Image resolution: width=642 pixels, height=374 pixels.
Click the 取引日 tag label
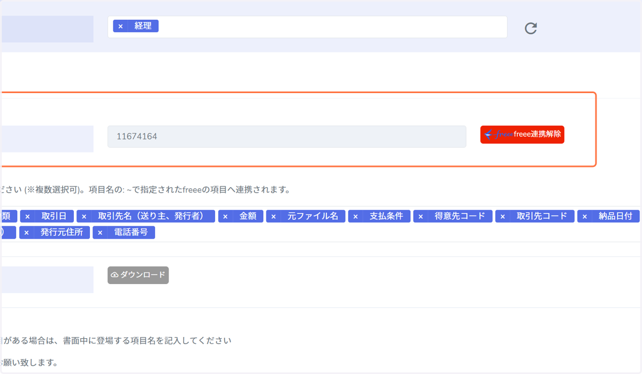(x=53, y=216)
